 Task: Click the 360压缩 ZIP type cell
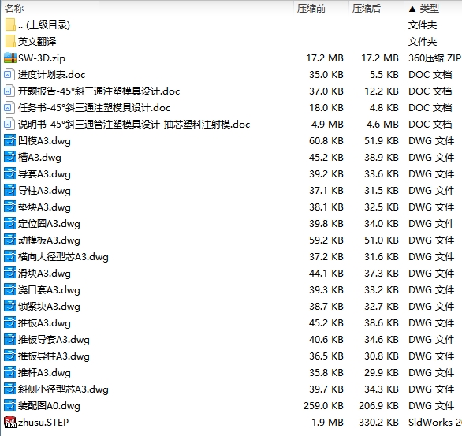coord(434,58)
